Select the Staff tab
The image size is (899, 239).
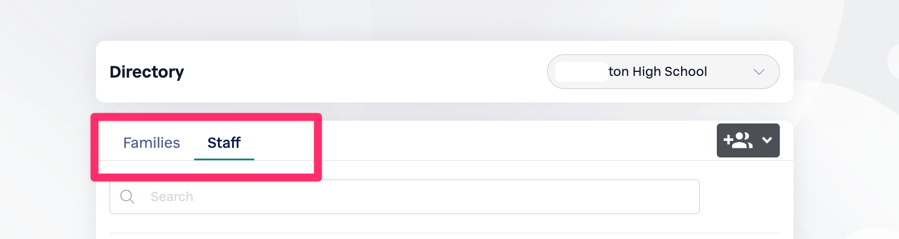click(224, 143)
